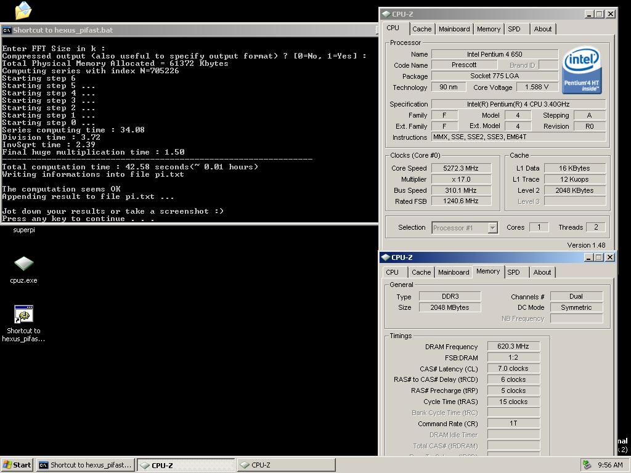Click the CPU-Z title bar icon in top window
Viewport: 631px width, 473px height.
(x=386, y=14)
